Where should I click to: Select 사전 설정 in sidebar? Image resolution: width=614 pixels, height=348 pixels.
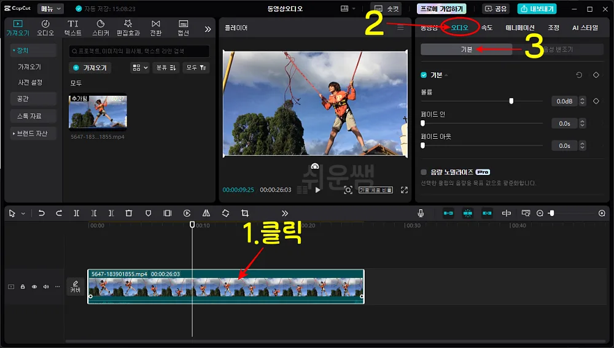click(x=30, y=82)
